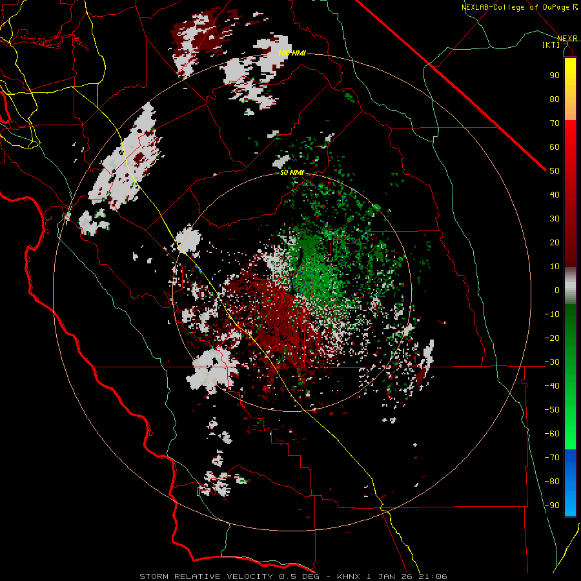Click the -90 value on velocity scale
The width and height of the screenshot is (581, 581).
pyautogui.click(x=552, y=505)
